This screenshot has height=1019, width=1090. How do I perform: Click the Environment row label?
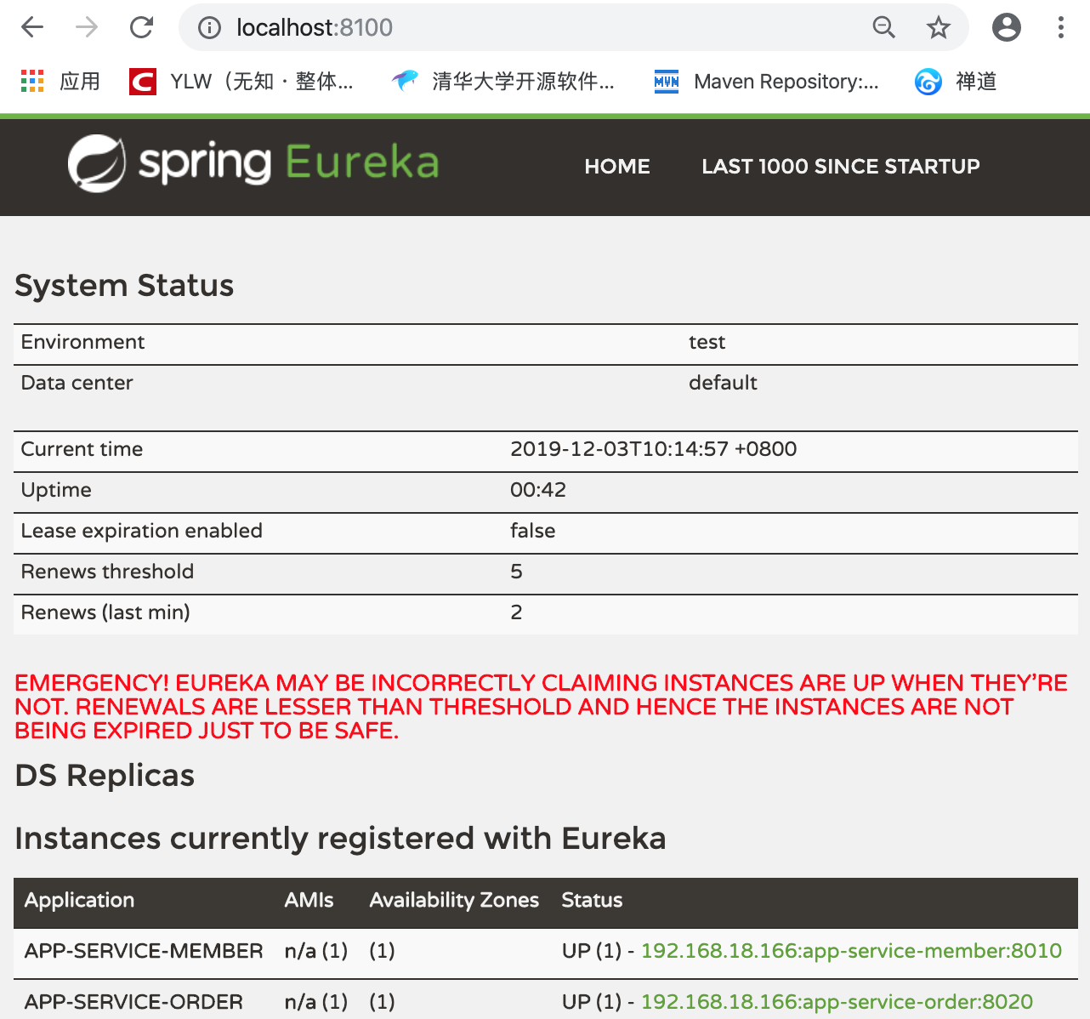[82, 342]
